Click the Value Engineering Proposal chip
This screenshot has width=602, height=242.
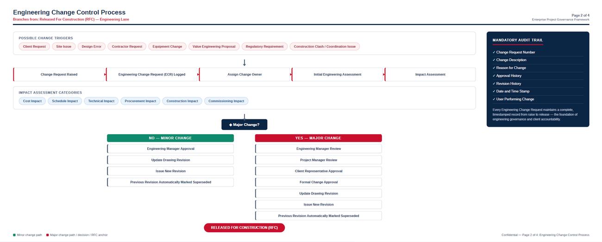(x=214, y=46)
